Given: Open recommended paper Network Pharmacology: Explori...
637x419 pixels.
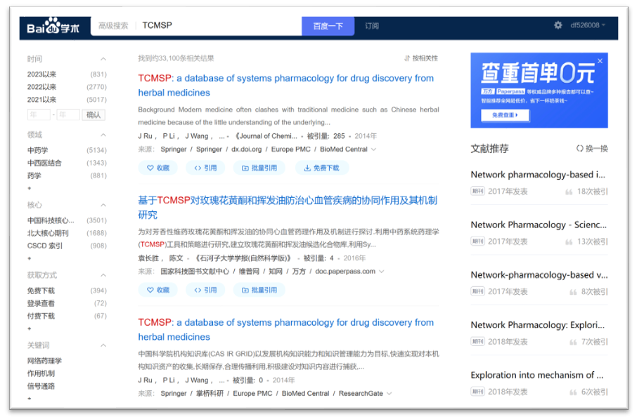Looking at the screenshot, I should (537, 325).
